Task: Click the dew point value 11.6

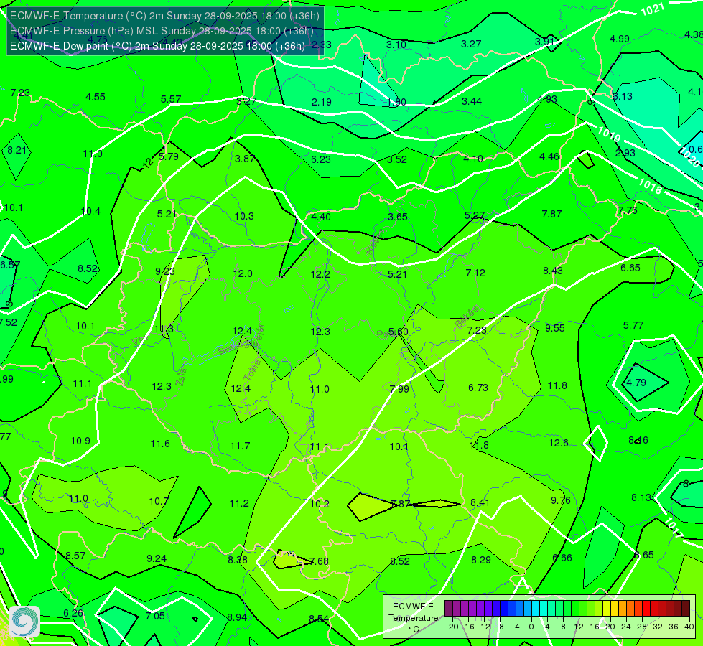Action: click(x=160, y=444)
